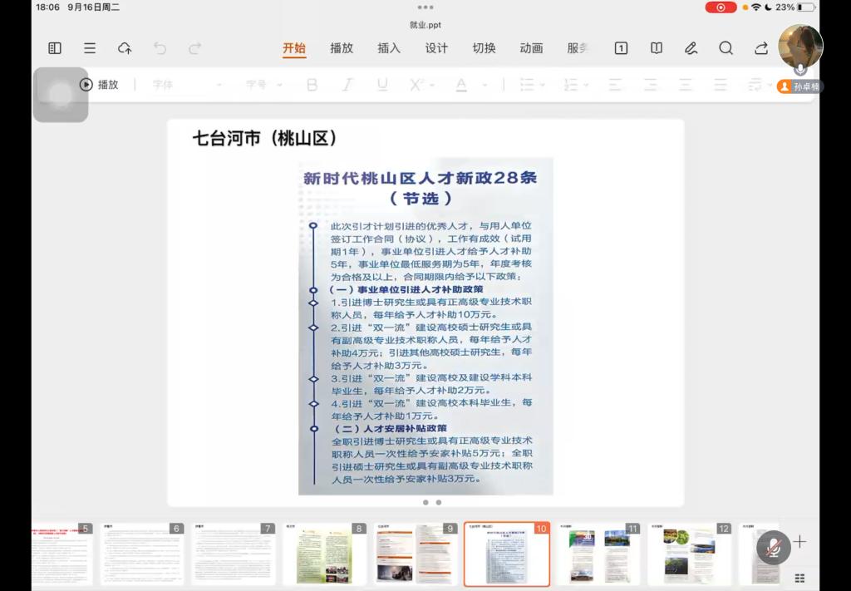Open the reading mode book icon
The image size is (851, 591).
(656, 48)
